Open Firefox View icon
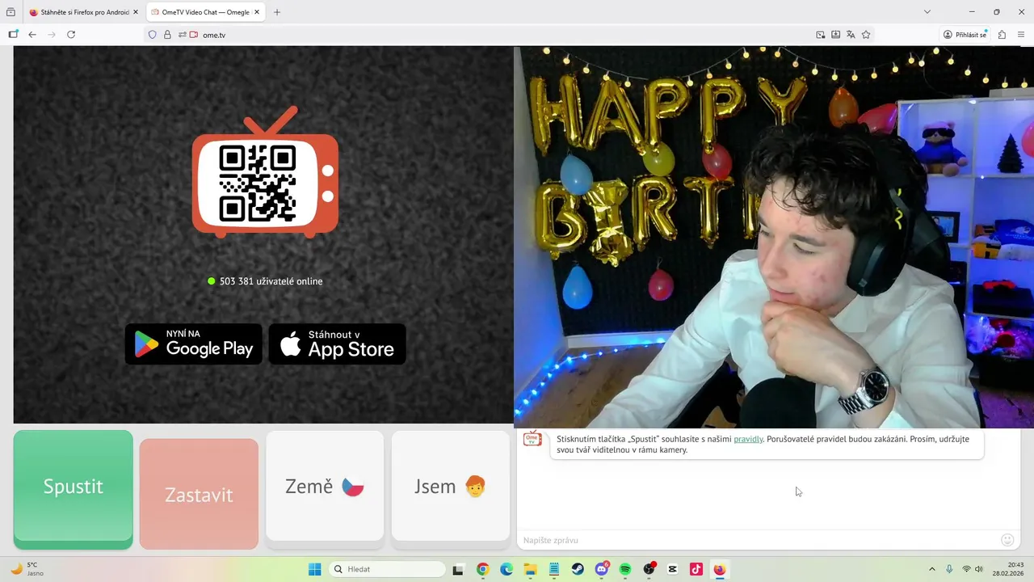This screenshot has width=1034, height=582. [11, 12]
